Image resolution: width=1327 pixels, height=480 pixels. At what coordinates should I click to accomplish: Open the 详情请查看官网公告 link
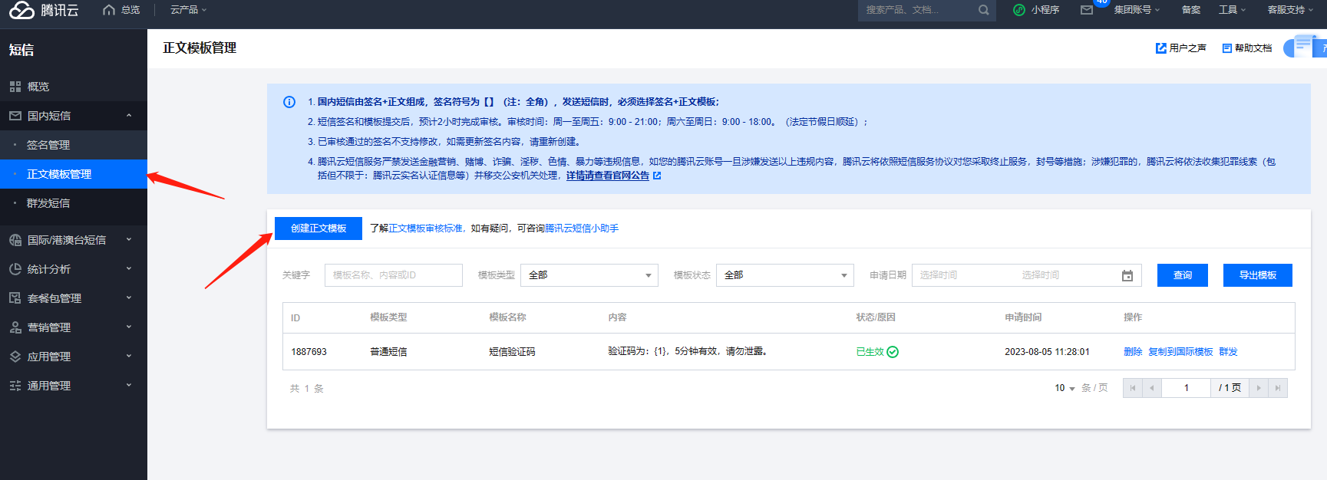point(608,176)
